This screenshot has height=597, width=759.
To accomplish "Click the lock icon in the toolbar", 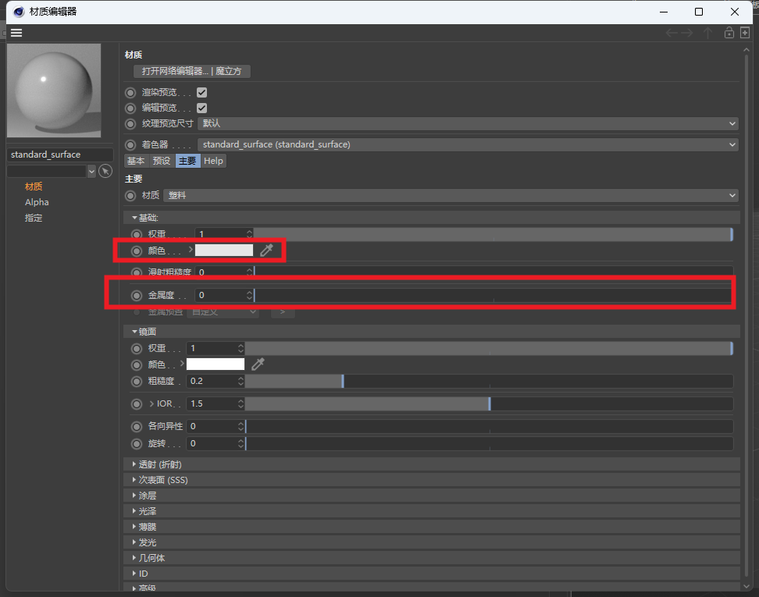I will [728, 33].
